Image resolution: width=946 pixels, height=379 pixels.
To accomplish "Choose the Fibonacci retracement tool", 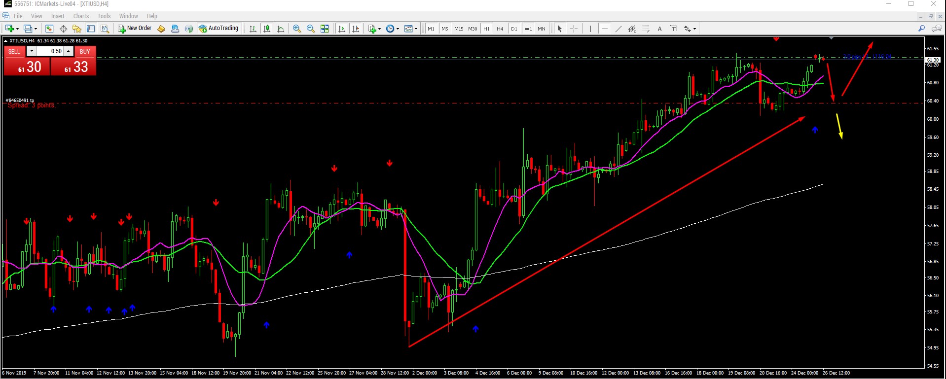I will coord(646,29).
